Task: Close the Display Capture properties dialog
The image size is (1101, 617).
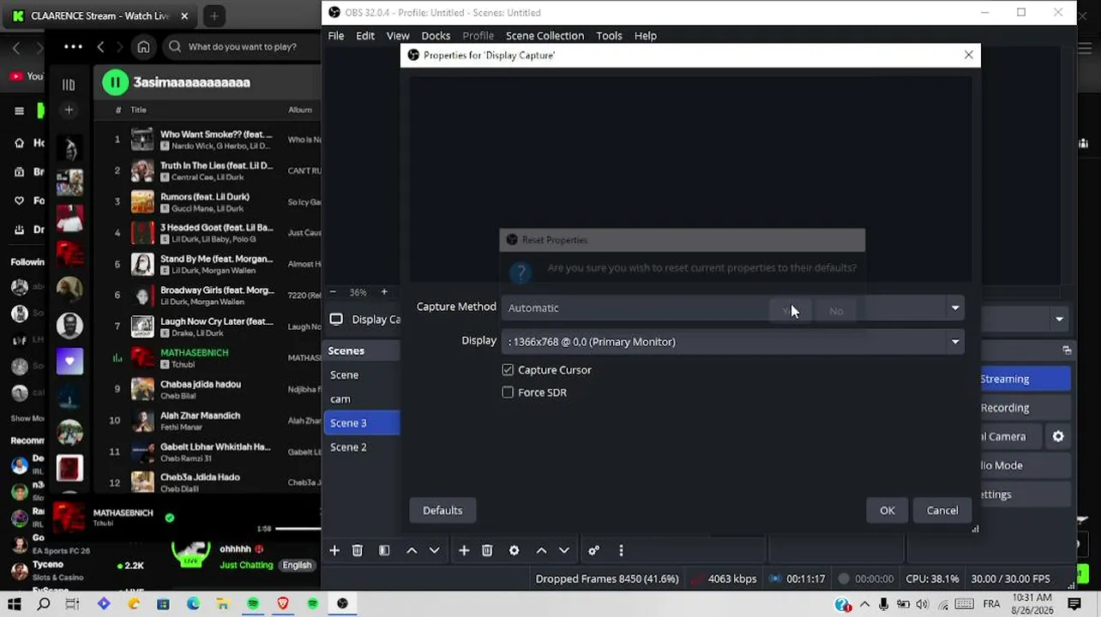Action: [969, 55]
